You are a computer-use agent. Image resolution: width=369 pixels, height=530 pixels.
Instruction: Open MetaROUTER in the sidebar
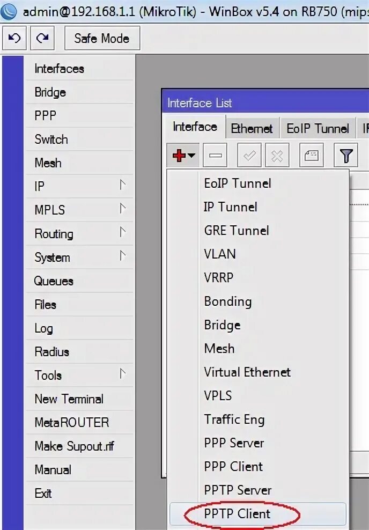[79, 423]
